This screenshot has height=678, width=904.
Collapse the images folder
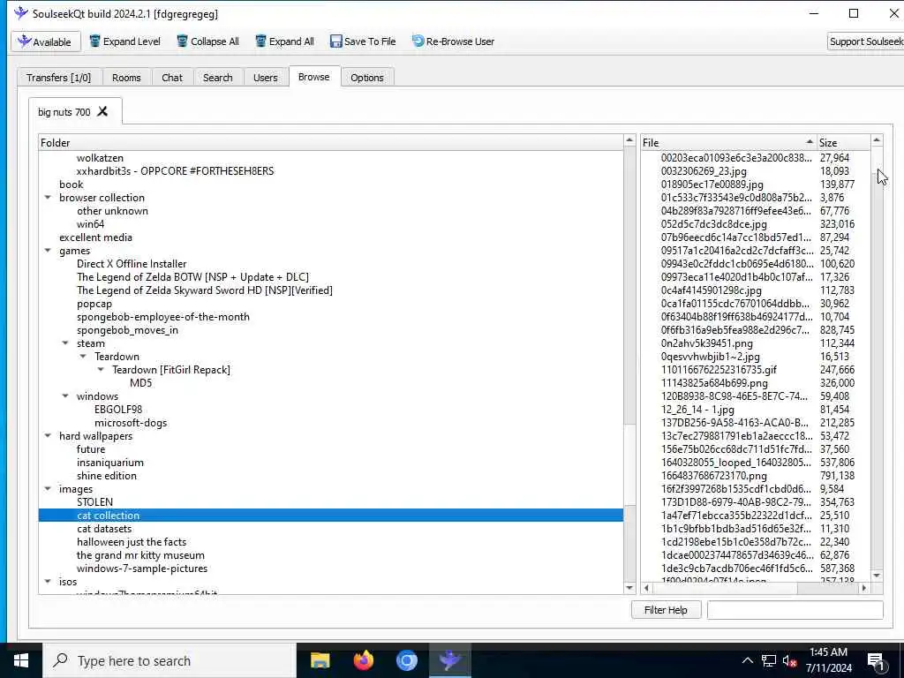coord(48,489)
